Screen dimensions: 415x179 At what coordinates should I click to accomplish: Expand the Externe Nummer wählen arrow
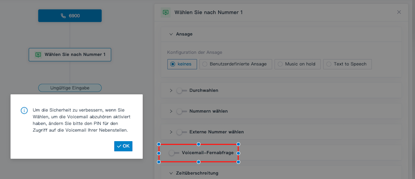171,132
